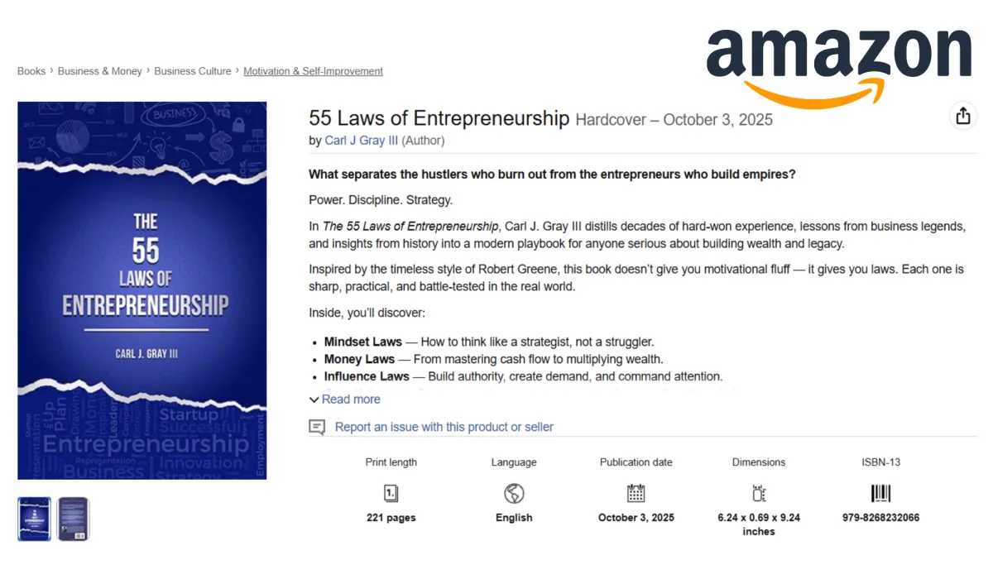Viewport: 993px width, 579px height.
Task: Open the Books breadcrumb
Action: click(x=31, y=71)
